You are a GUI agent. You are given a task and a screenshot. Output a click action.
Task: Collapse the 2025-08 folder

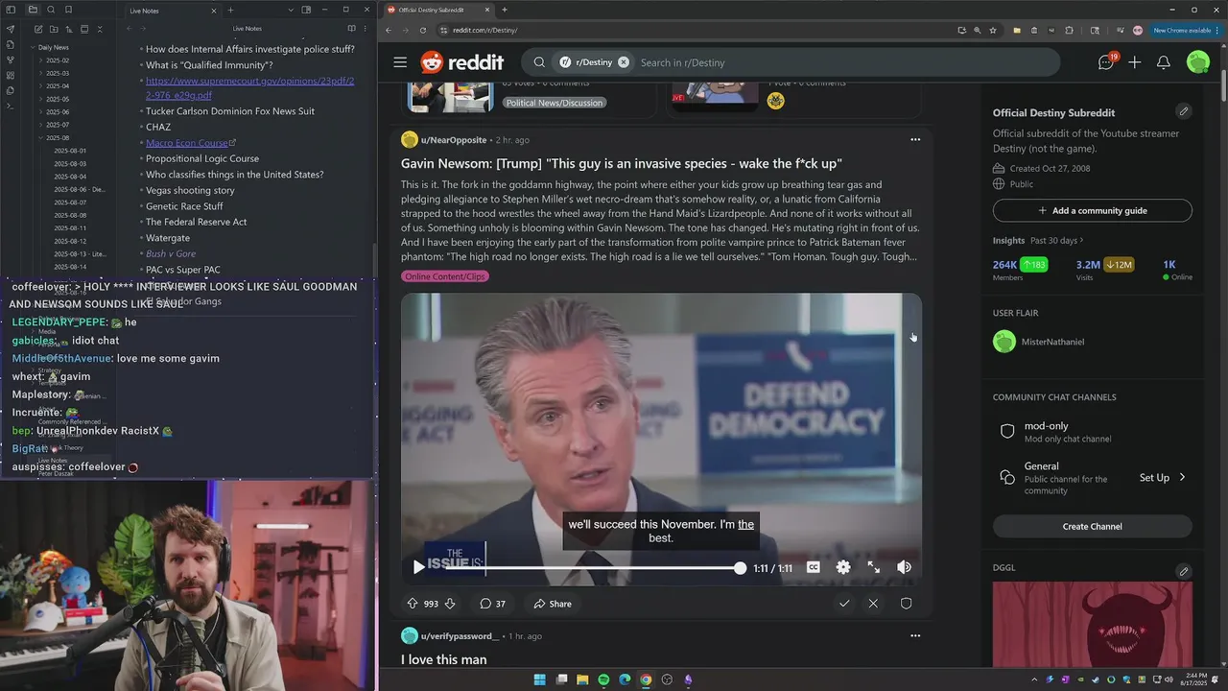[58, 137]
